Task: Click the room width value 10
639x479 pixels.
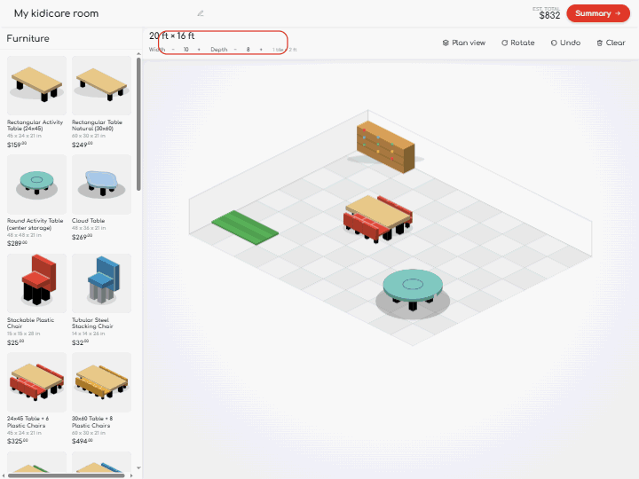Action: click(x=185, y=50)
